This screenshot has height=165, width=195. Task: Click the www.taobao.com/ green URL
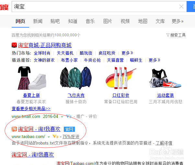(29, 137)
